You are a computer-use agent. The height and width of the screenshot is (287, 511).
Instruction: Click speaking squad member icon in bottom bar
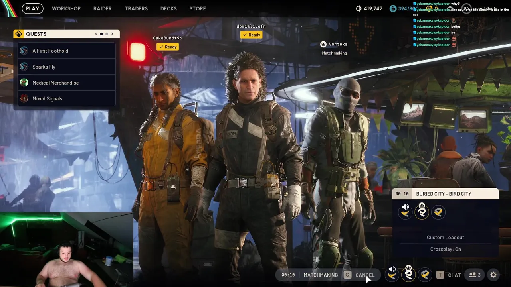392,274
